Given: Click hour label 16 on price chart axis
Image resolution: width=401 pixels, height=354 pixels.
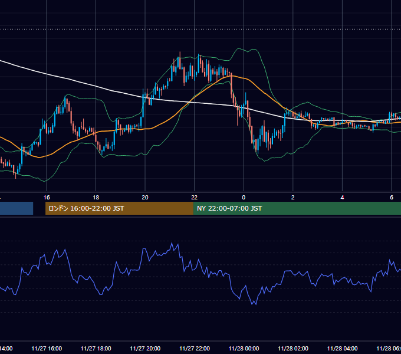Looking at the screenshot, I should point(47,198).
